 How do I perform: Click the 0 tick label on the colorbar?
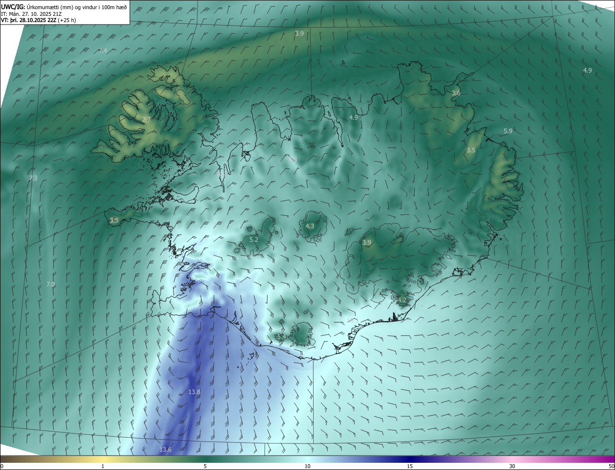coord(2,466)
